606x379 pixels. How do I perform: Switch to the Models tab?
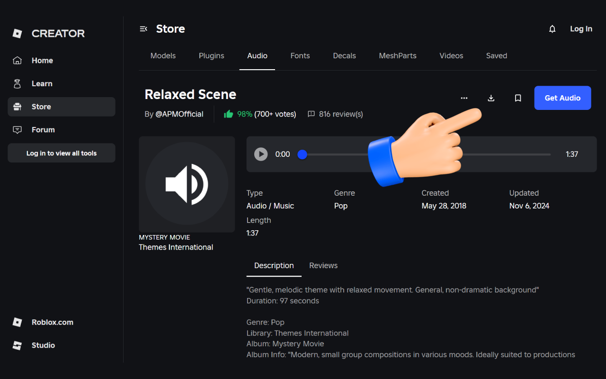click(163, 56)
